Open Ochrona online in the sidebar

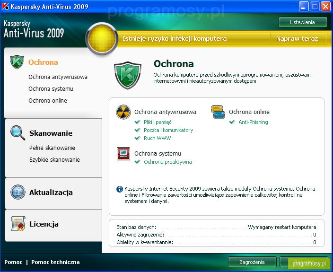click(48, 100)
